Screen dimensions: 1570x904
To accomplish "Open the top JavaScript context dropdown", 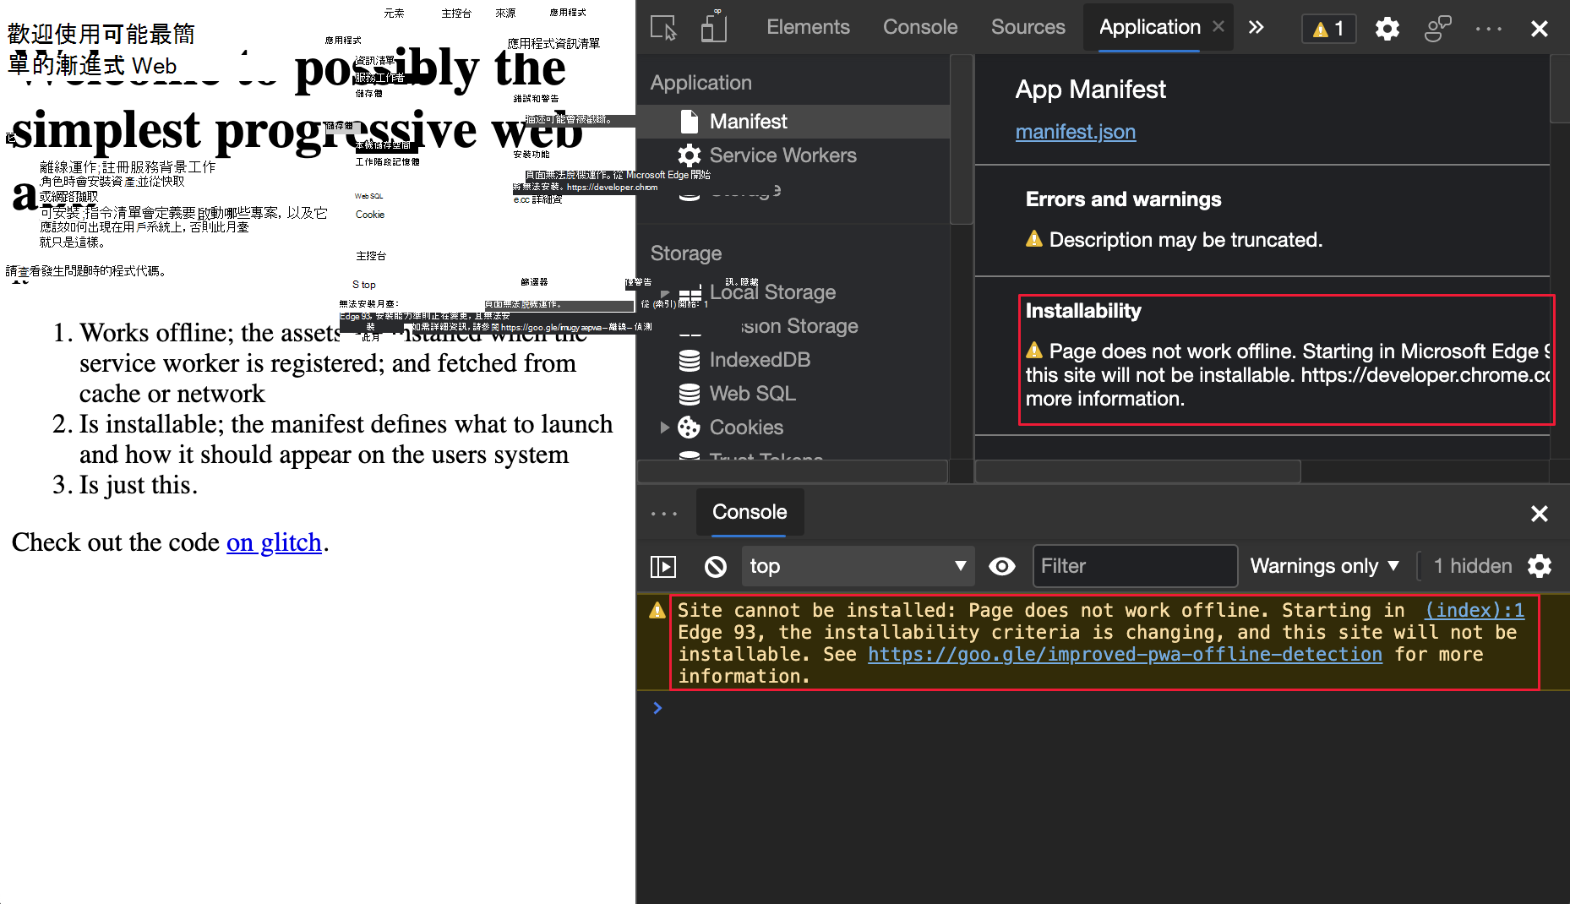I will (x=858, y=566).
